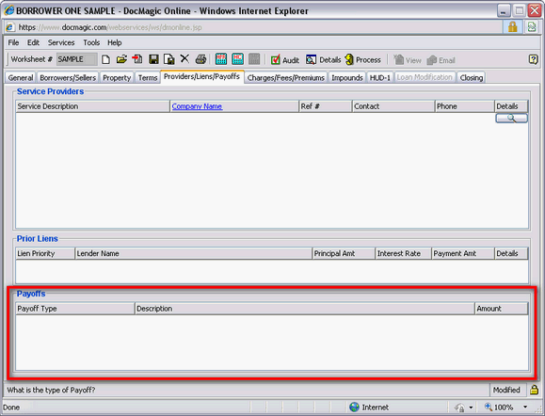Open the Charges/Fees/Premiums tab

click(286, 77)
